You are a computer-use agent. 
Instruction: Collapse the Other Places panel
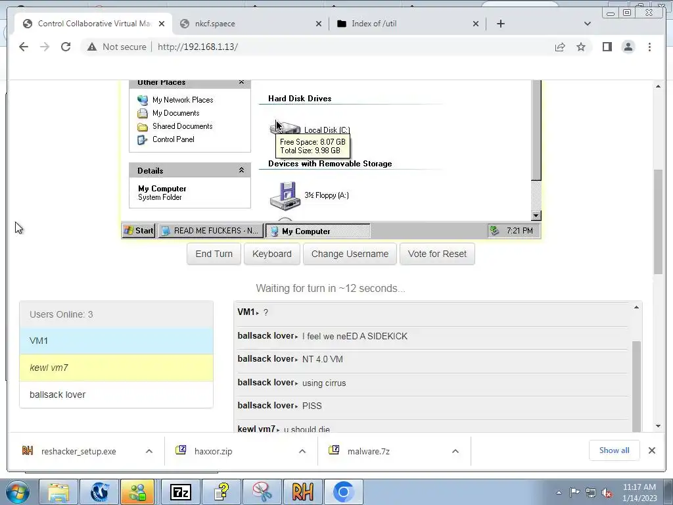coord(241,82)
